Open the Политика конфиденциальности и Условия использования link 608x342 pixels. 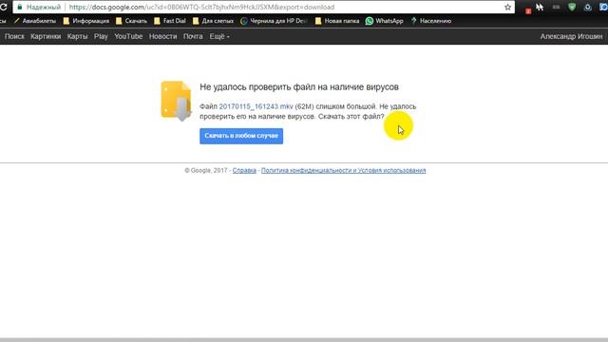click(344, 171)
